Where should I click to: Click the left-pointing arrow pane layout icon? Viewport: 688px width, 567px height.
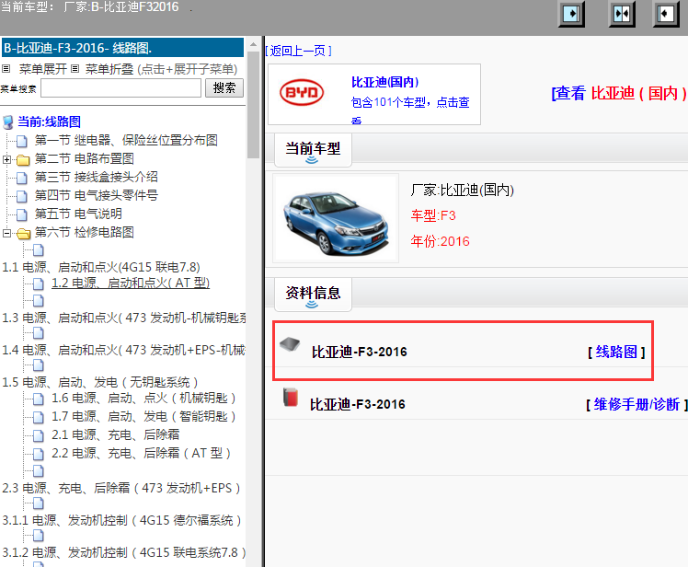point(666,14)
